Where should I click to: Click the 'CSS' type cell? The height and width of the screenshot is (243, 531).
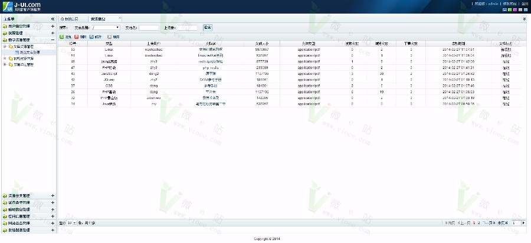click(x=109, y=86)
